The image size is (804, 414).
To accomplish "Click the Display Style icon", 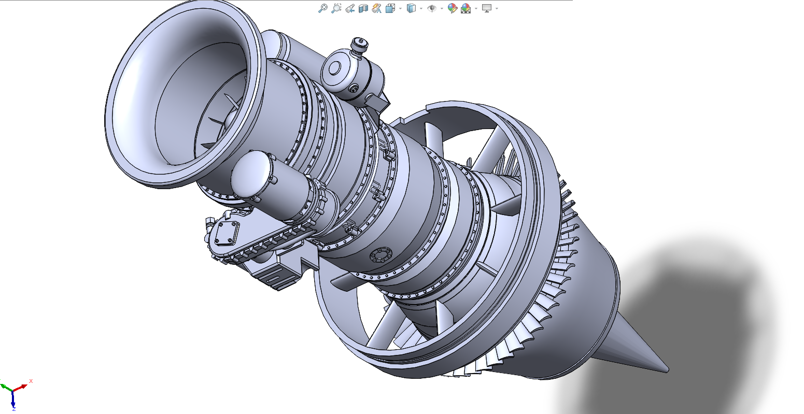I will point(412,8).
